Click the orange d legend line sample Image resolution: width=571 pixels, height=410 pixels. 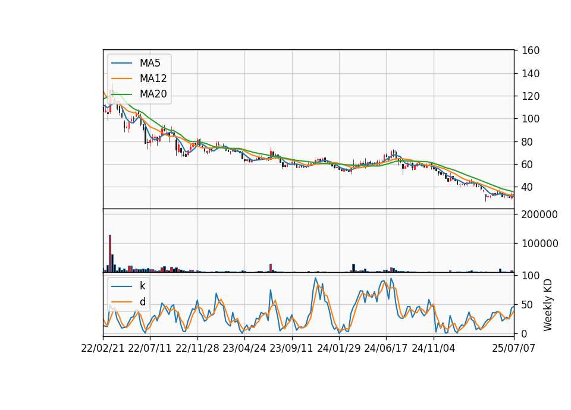pyautogui.click(x=121, y=302)
